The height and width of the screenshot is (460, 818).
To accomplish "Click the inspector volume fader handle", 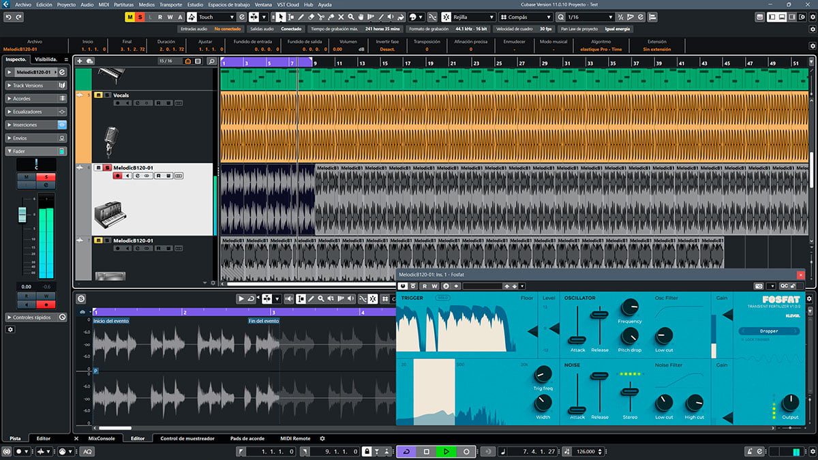I will (x=21, y=215).
